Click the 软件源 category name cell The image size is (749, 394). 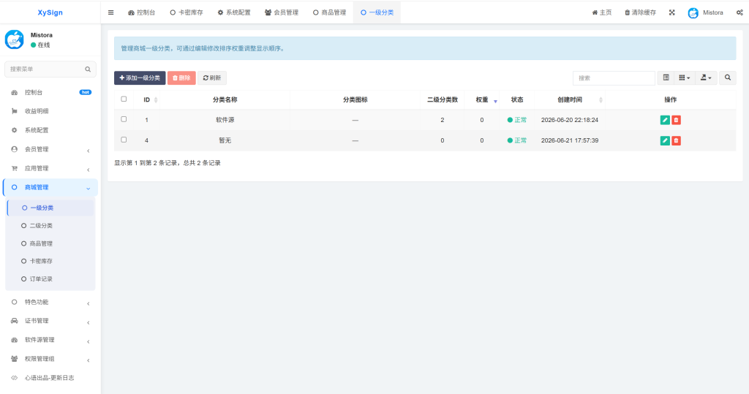click(225, 120)
